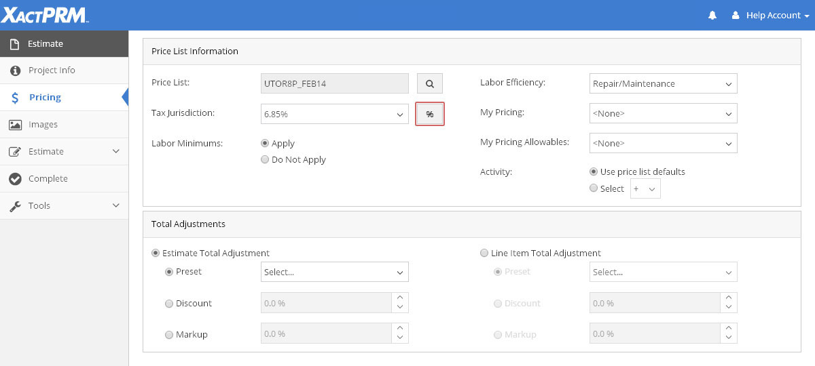Open the Labor Efficiency dropdown
The height and width of the screenshot is (366, 815).
pos(663,84)
